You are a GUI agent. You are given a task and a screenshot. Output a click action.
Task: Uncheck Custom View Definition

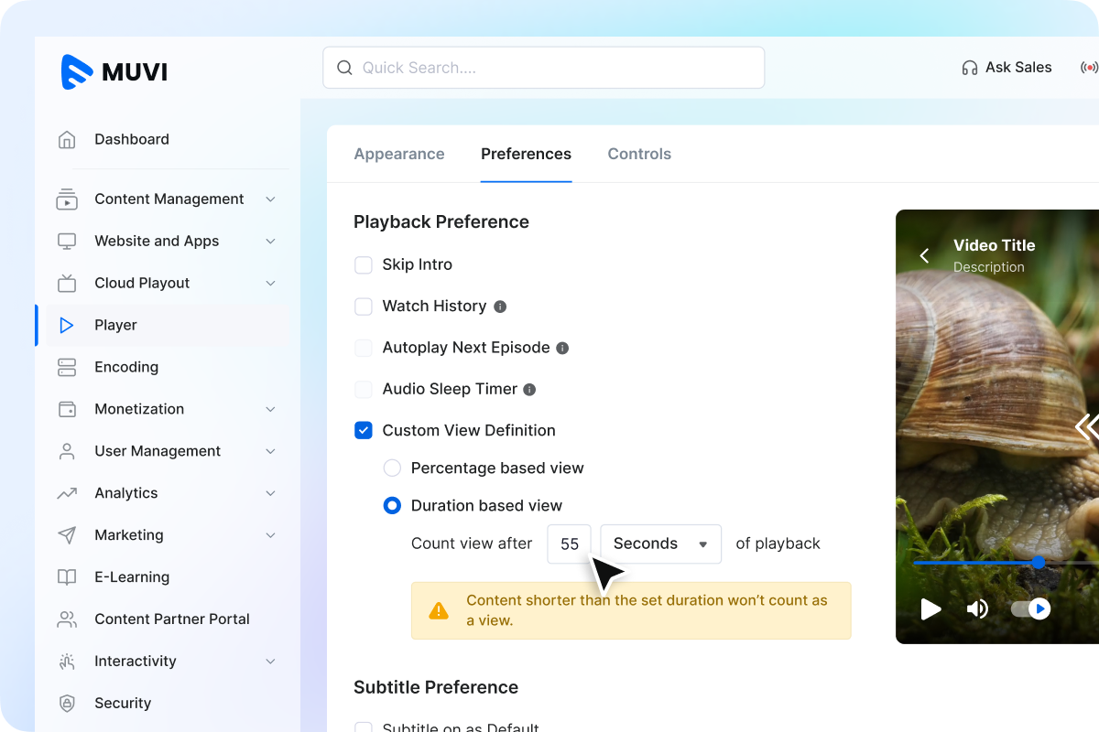[x=364, y=430]
